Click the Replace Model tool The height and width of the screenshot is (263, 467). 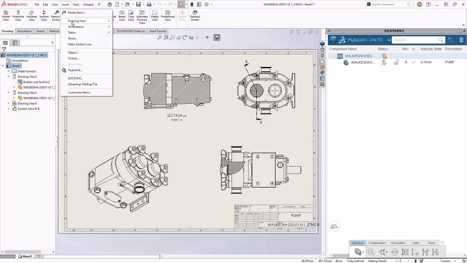tap(195, 16)
